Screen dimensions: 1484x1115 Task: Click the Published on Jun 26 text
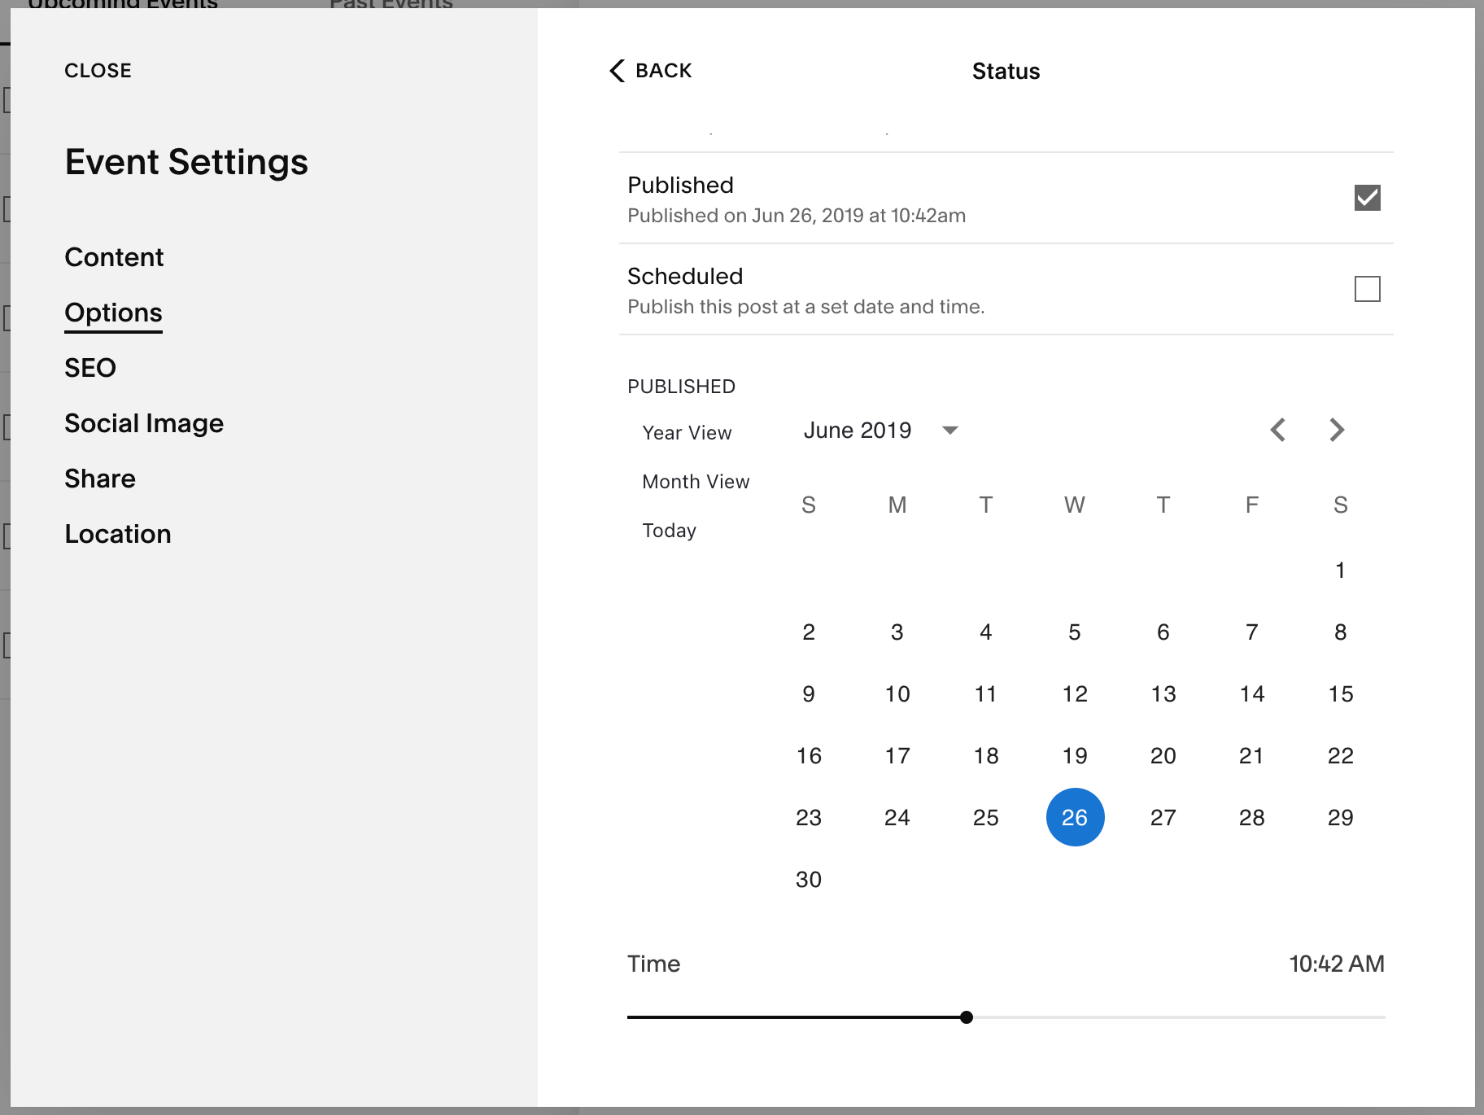click(797, 216)
